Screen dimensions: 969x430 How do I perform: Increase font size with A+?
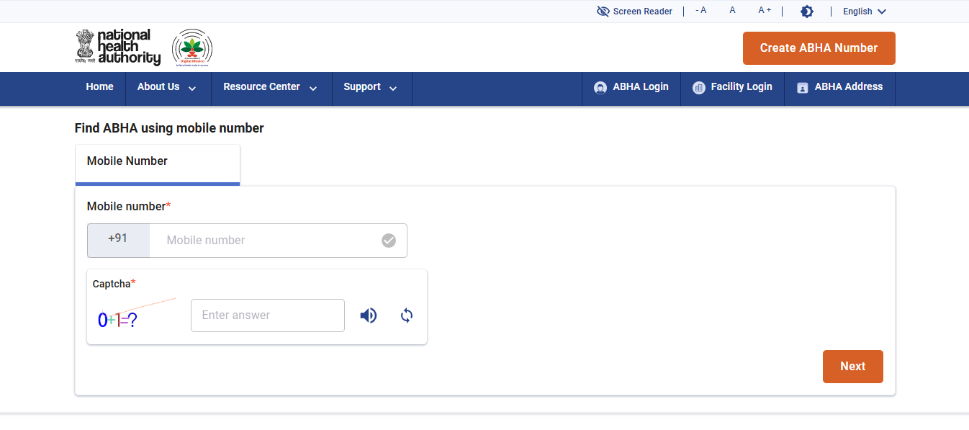765,11
